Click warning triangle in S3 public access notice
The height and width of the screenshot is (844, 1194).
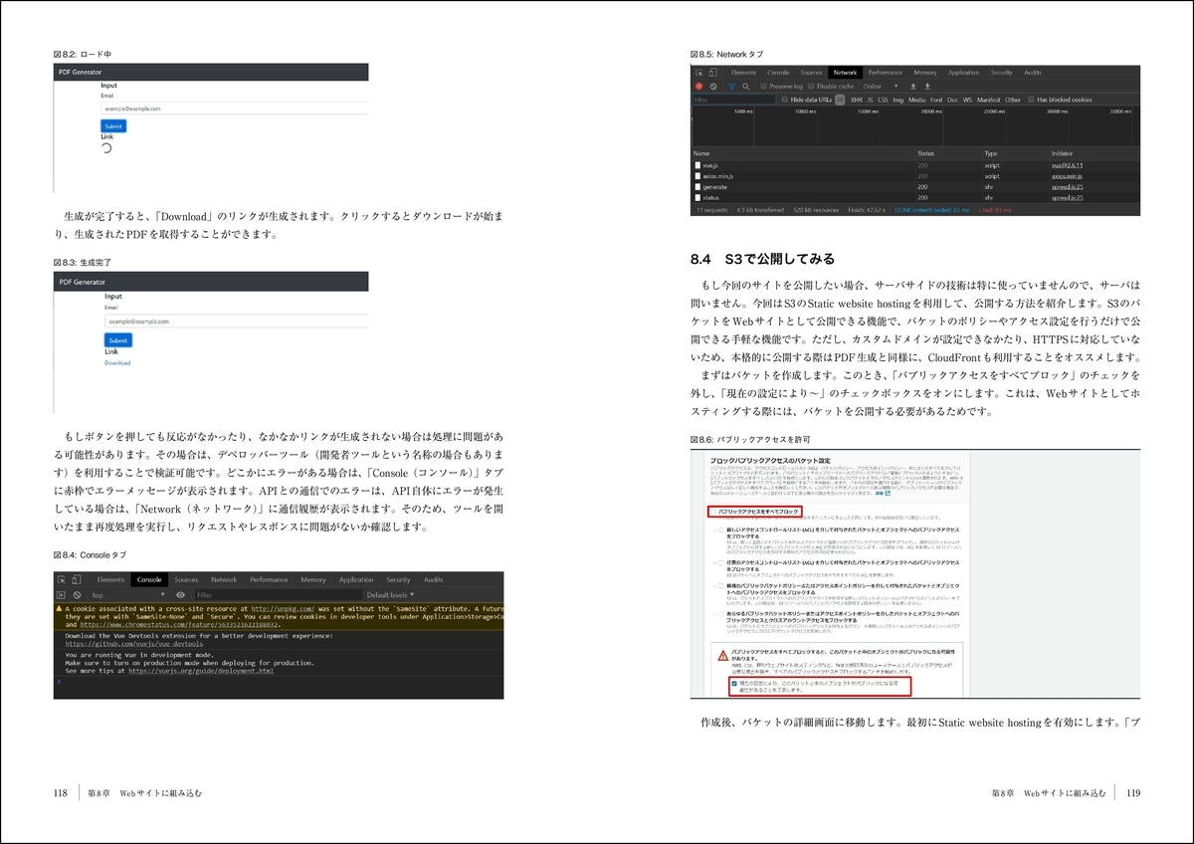[x=723, y=656]
